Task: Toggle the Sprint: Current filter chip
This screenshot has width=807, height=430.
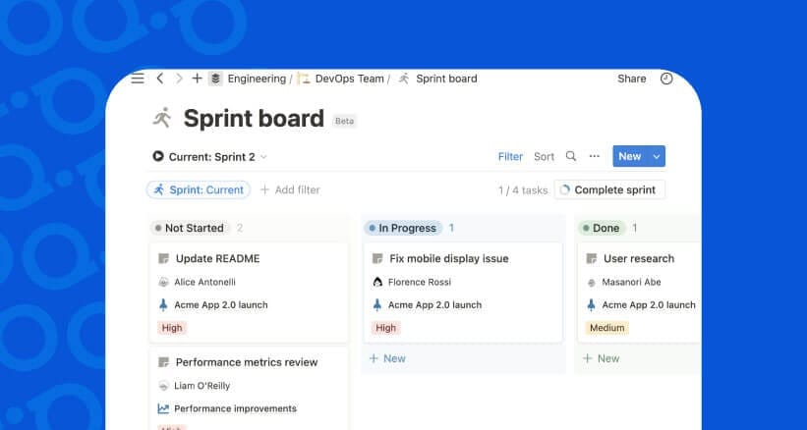Action: pos(199,189)
